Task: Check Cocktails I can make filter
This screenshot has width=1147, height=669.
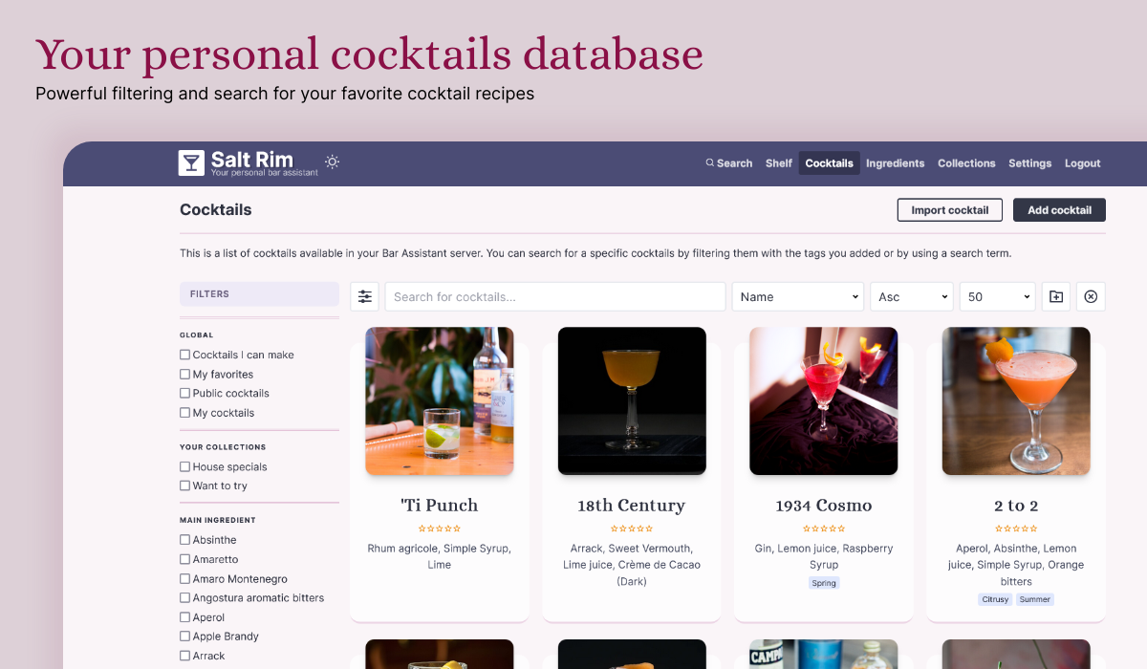Action: point(185,355)
